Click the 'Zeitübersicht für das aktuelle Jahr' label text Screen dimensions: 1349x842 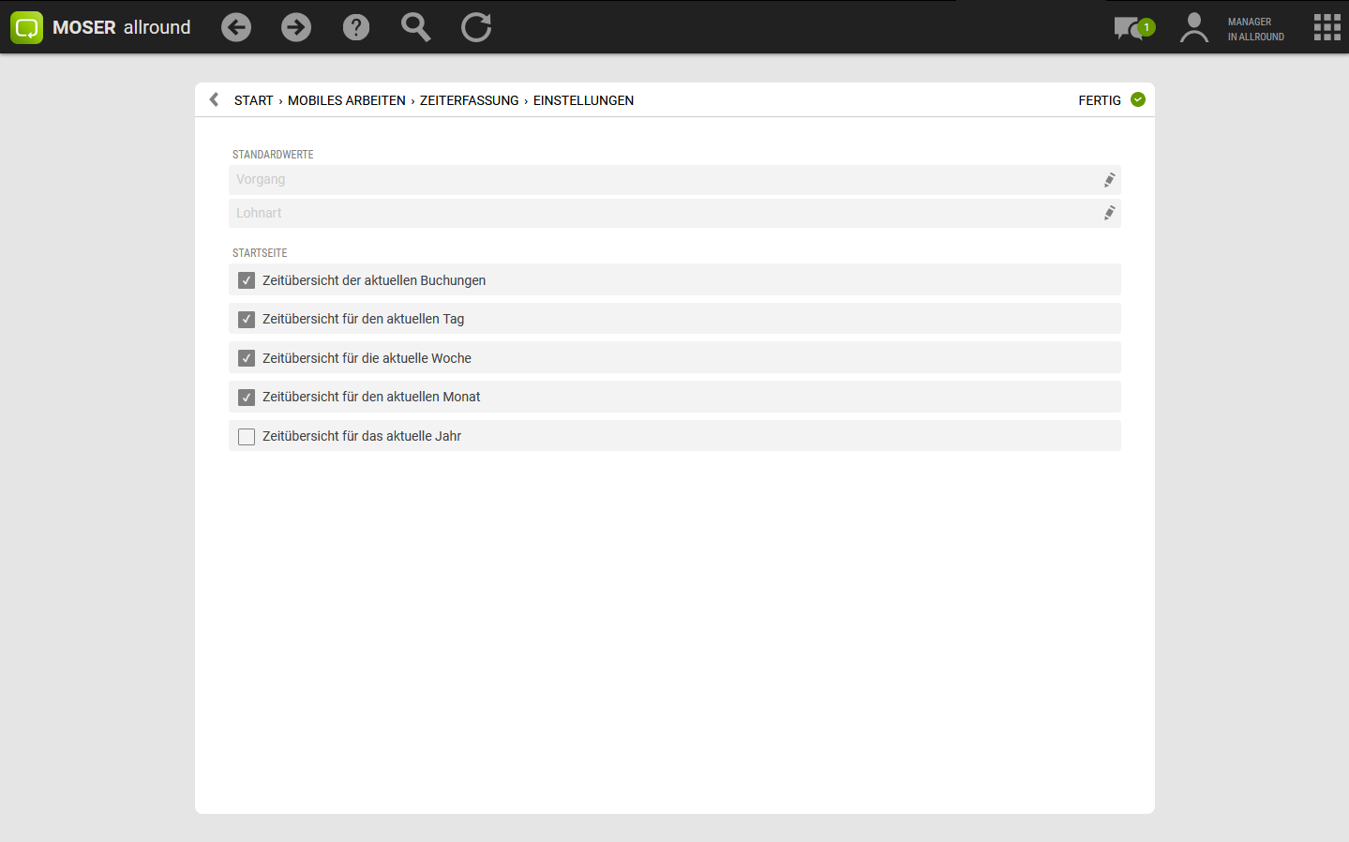pyautogui.click(x=362, y=436)
